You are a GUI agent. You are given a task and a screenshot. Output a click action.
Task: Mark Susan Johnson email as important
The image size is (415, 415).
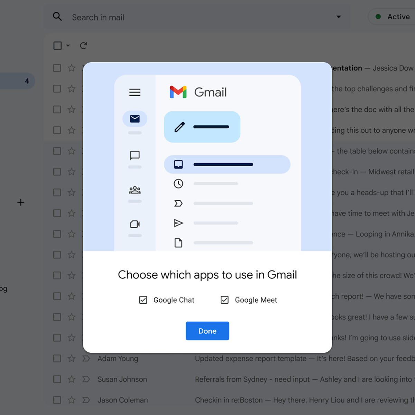(x=86, y=379)
